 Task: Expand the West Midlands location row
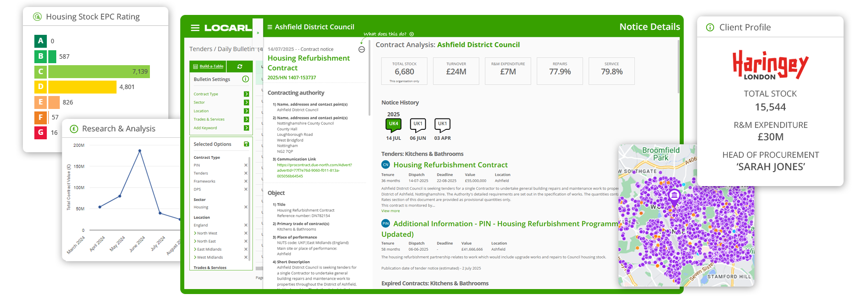(195, 257)
